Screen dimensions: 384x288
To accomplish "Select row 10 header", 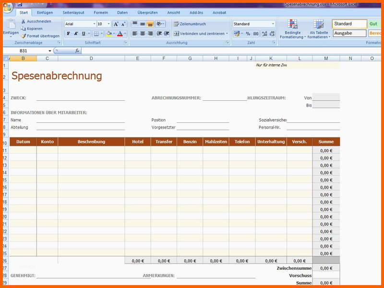I will [5, 142].
